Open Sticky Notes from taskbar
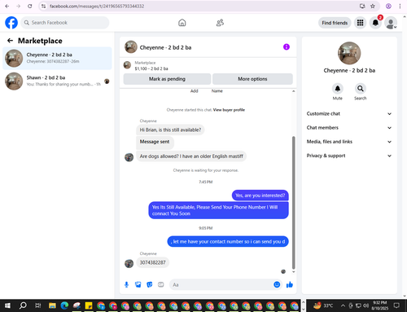 point(89,305)
